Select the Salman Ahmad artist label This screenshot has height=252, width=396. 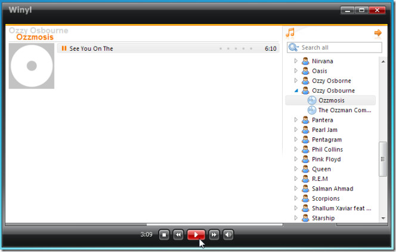332,189
